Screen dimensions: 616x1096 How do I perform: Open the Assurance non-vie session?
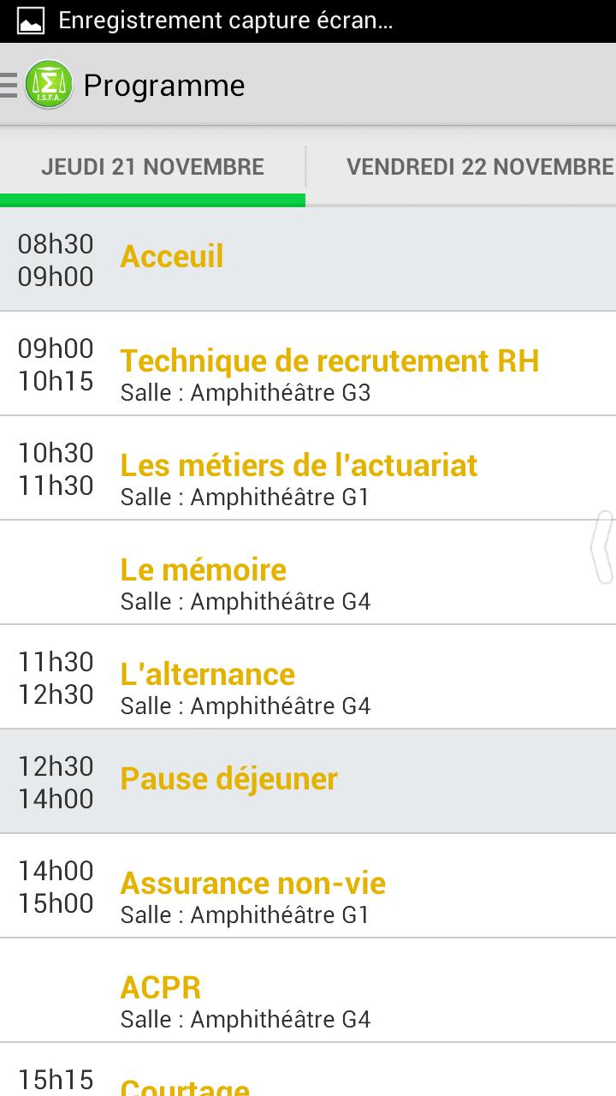pos(253,885)
